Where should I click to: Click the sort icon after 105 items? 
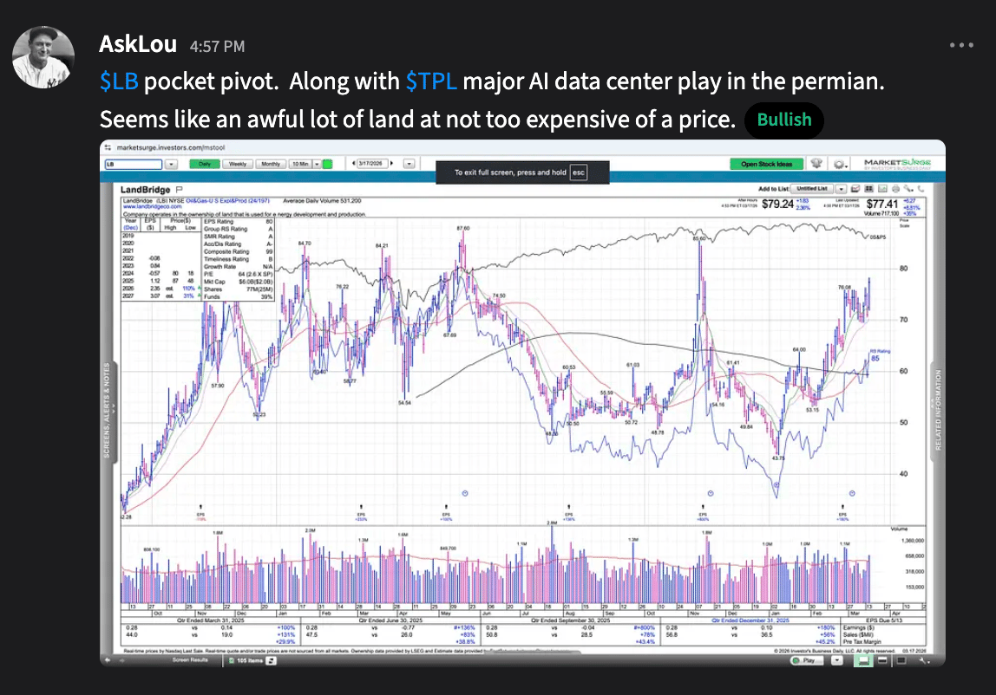(272, 660)
